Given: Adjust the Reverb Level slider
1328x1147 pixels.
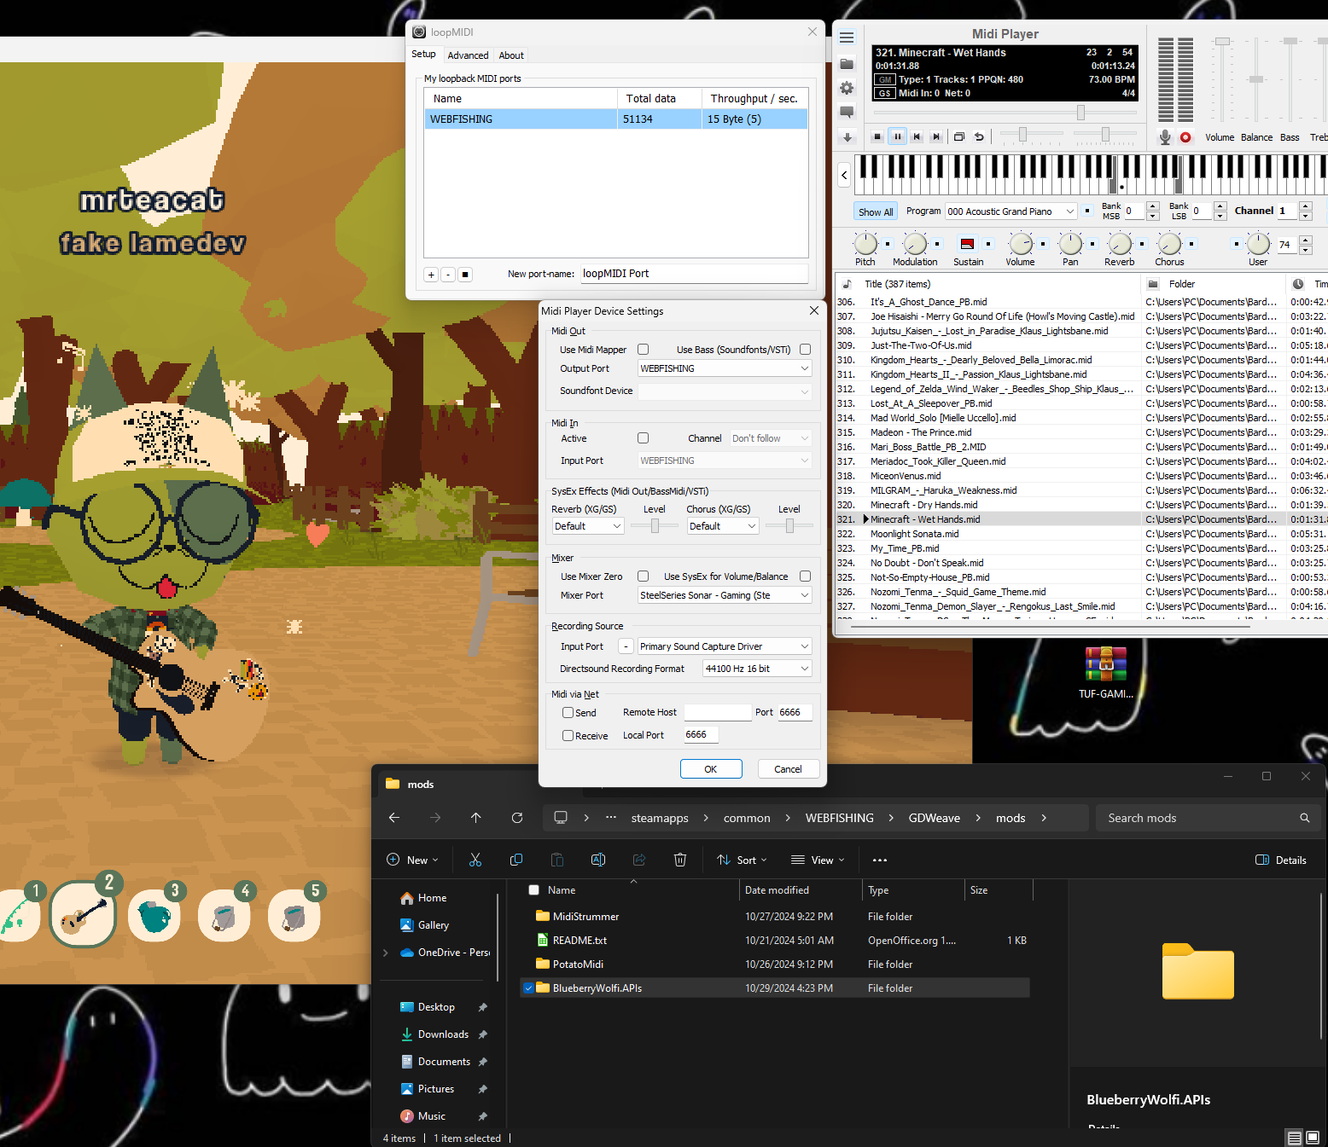Looking at the screenshot, I should point(655,526).
